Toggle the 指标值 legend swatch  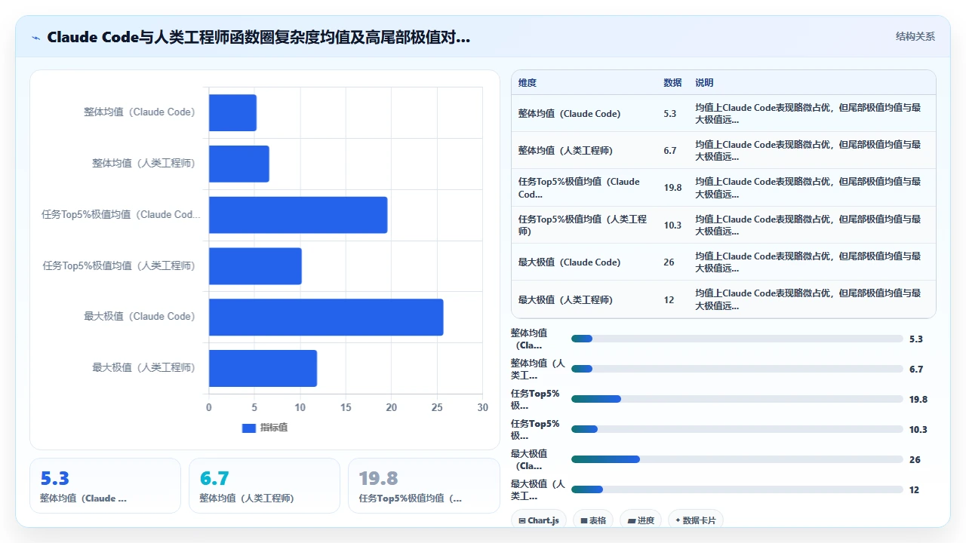(x=249, y=428)
